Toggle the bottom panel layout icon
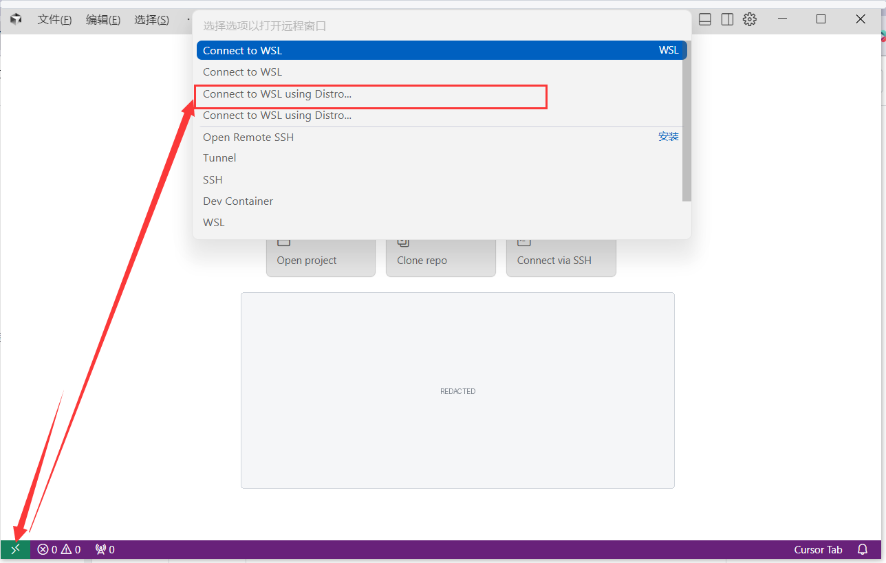 pyautogui.click(x=704, y=19)
